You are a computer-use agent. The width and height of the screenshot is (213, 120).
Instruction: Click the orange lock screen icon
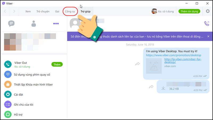point(8,84)
